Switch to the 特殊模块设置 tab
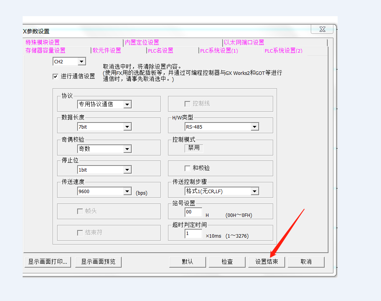The image size is (381, 301). [43, 43]
